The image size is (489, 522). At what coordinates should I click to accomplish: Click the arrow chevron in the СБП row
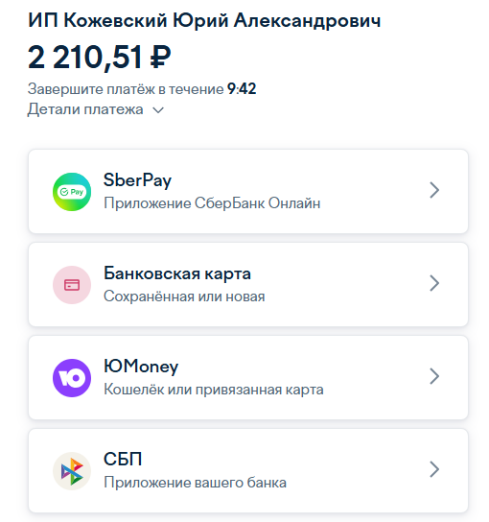tap(434, 469)
